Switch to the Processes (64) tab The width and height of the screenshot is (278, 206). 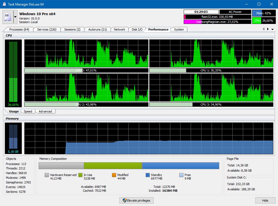coord(19,29)
